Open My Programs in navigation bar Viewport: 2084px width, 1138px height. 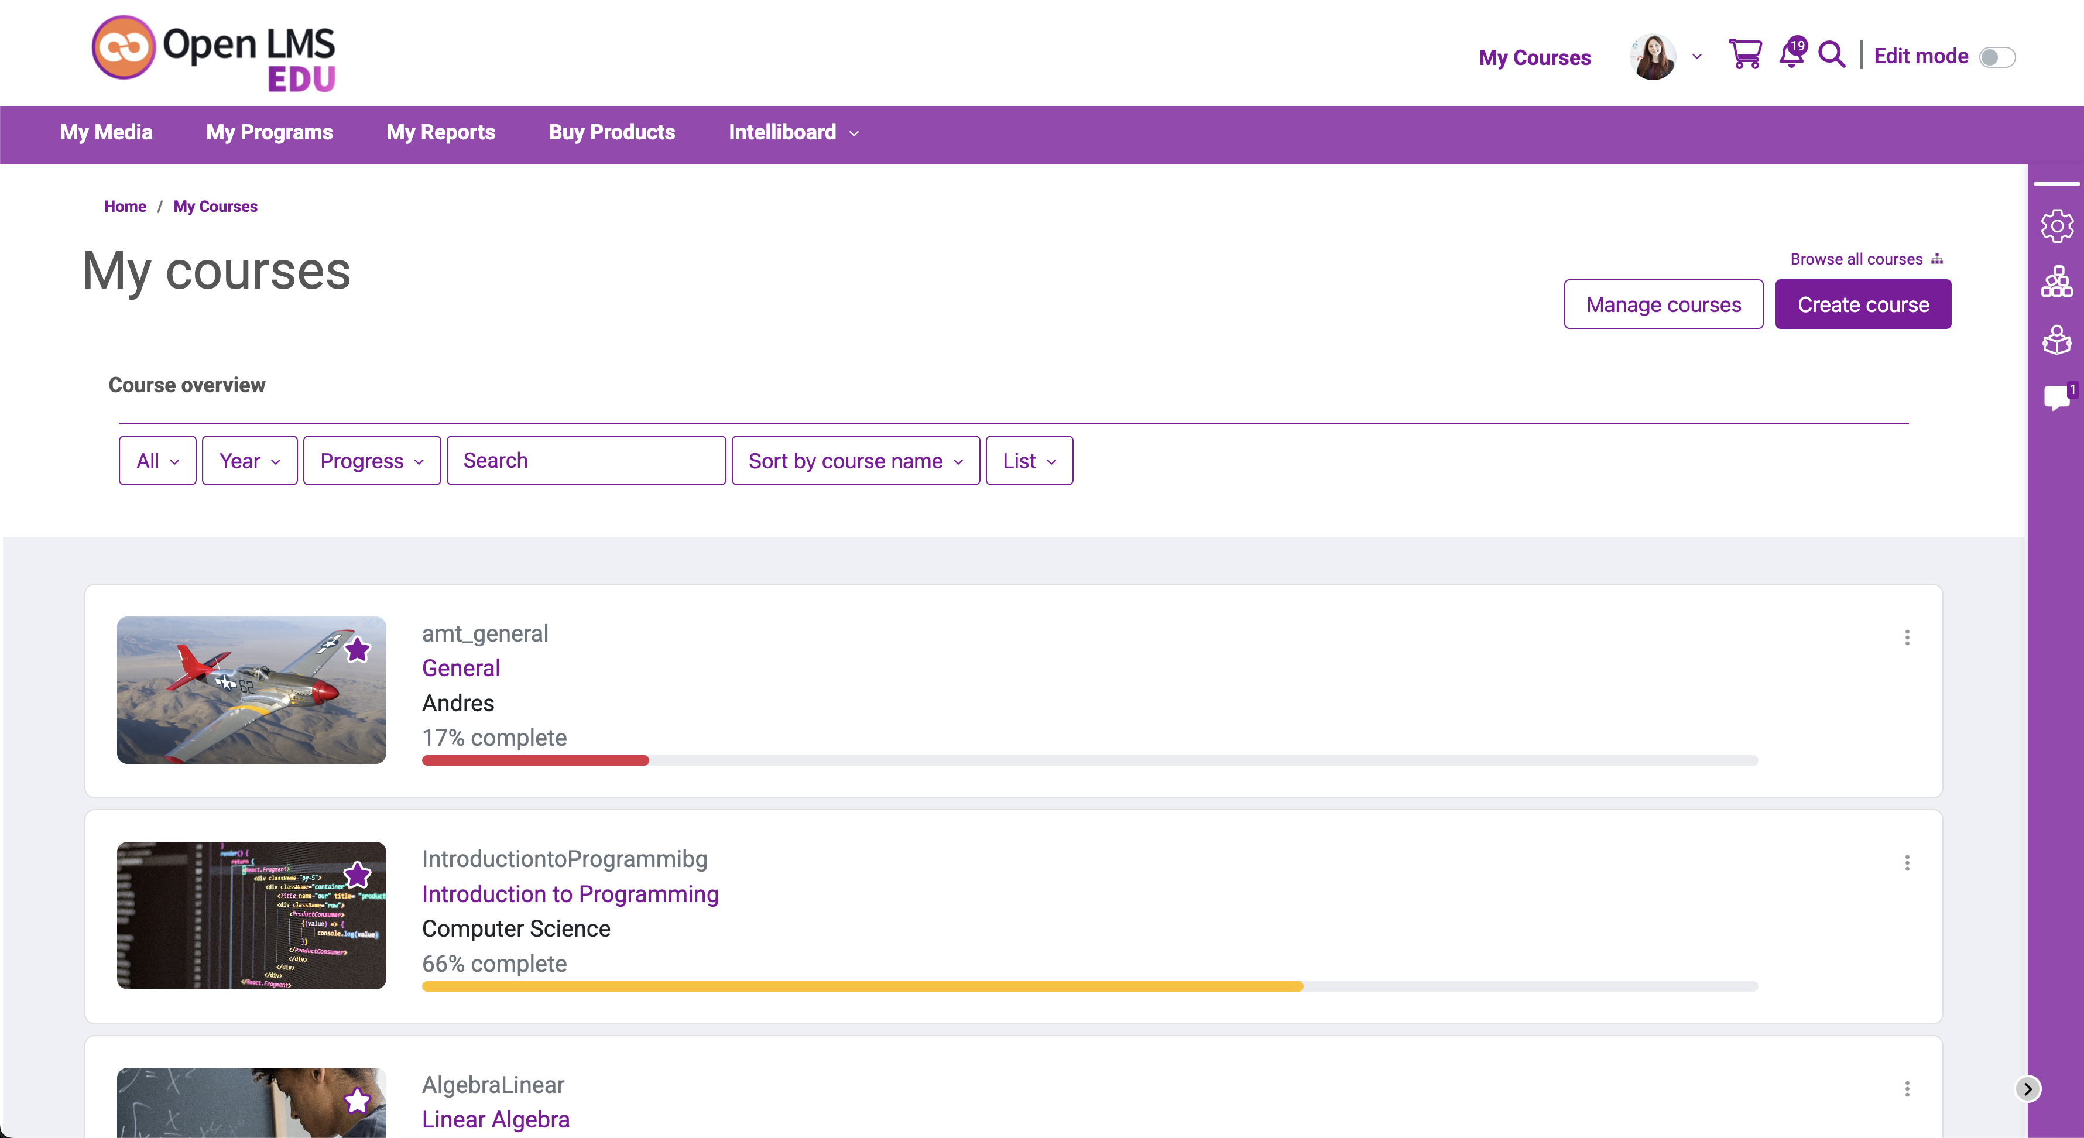tap(269, 133)
